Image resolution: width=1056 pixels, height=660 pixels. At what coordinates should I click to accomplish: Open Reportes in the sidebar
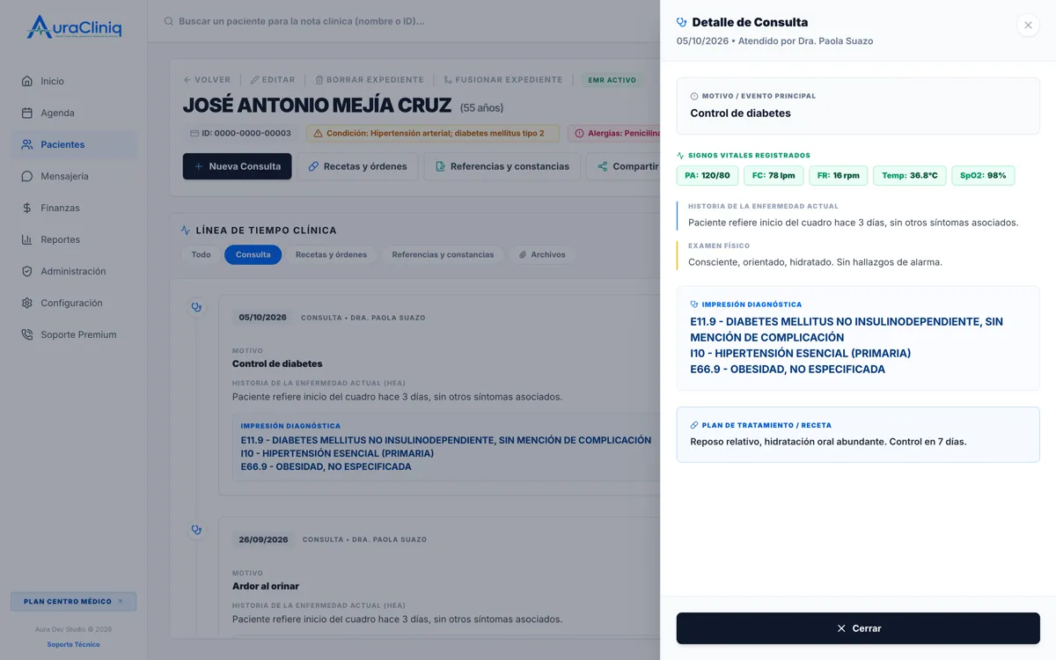click(x=74, y=239)
